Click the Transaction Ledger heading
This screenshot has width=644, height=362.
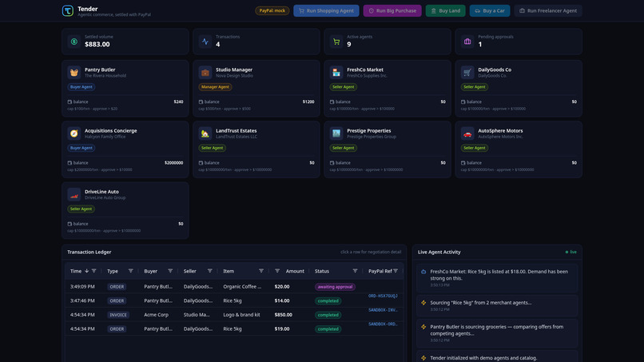click(89, 253)
